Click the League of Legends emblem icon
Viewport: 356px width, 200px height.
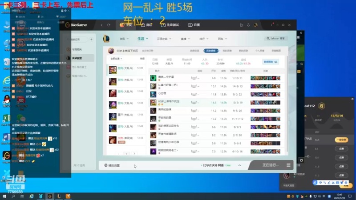[106, 39]
